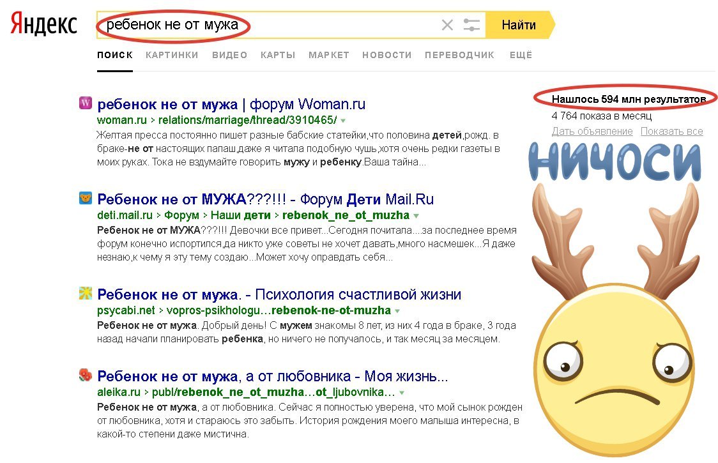Click the Deti Mail.Ru favicon icon
718x463 pixels.
pyautogui.click(x=86, y=199)
